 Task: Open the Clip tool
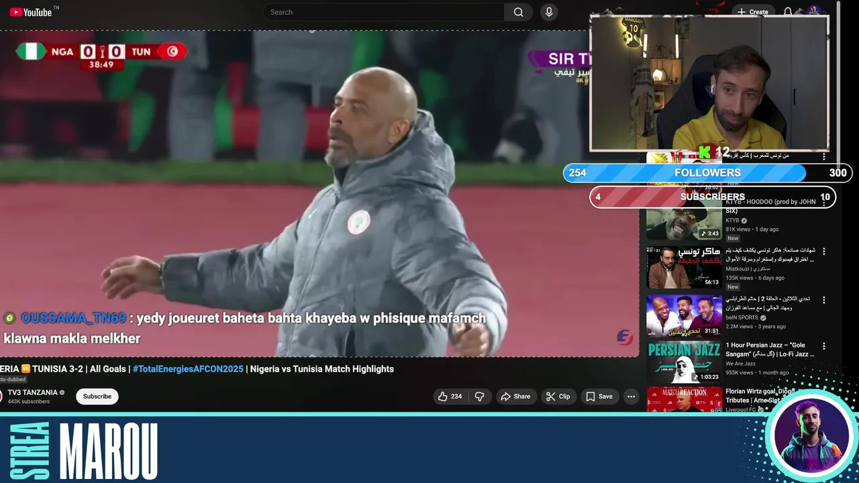point(558,396)
